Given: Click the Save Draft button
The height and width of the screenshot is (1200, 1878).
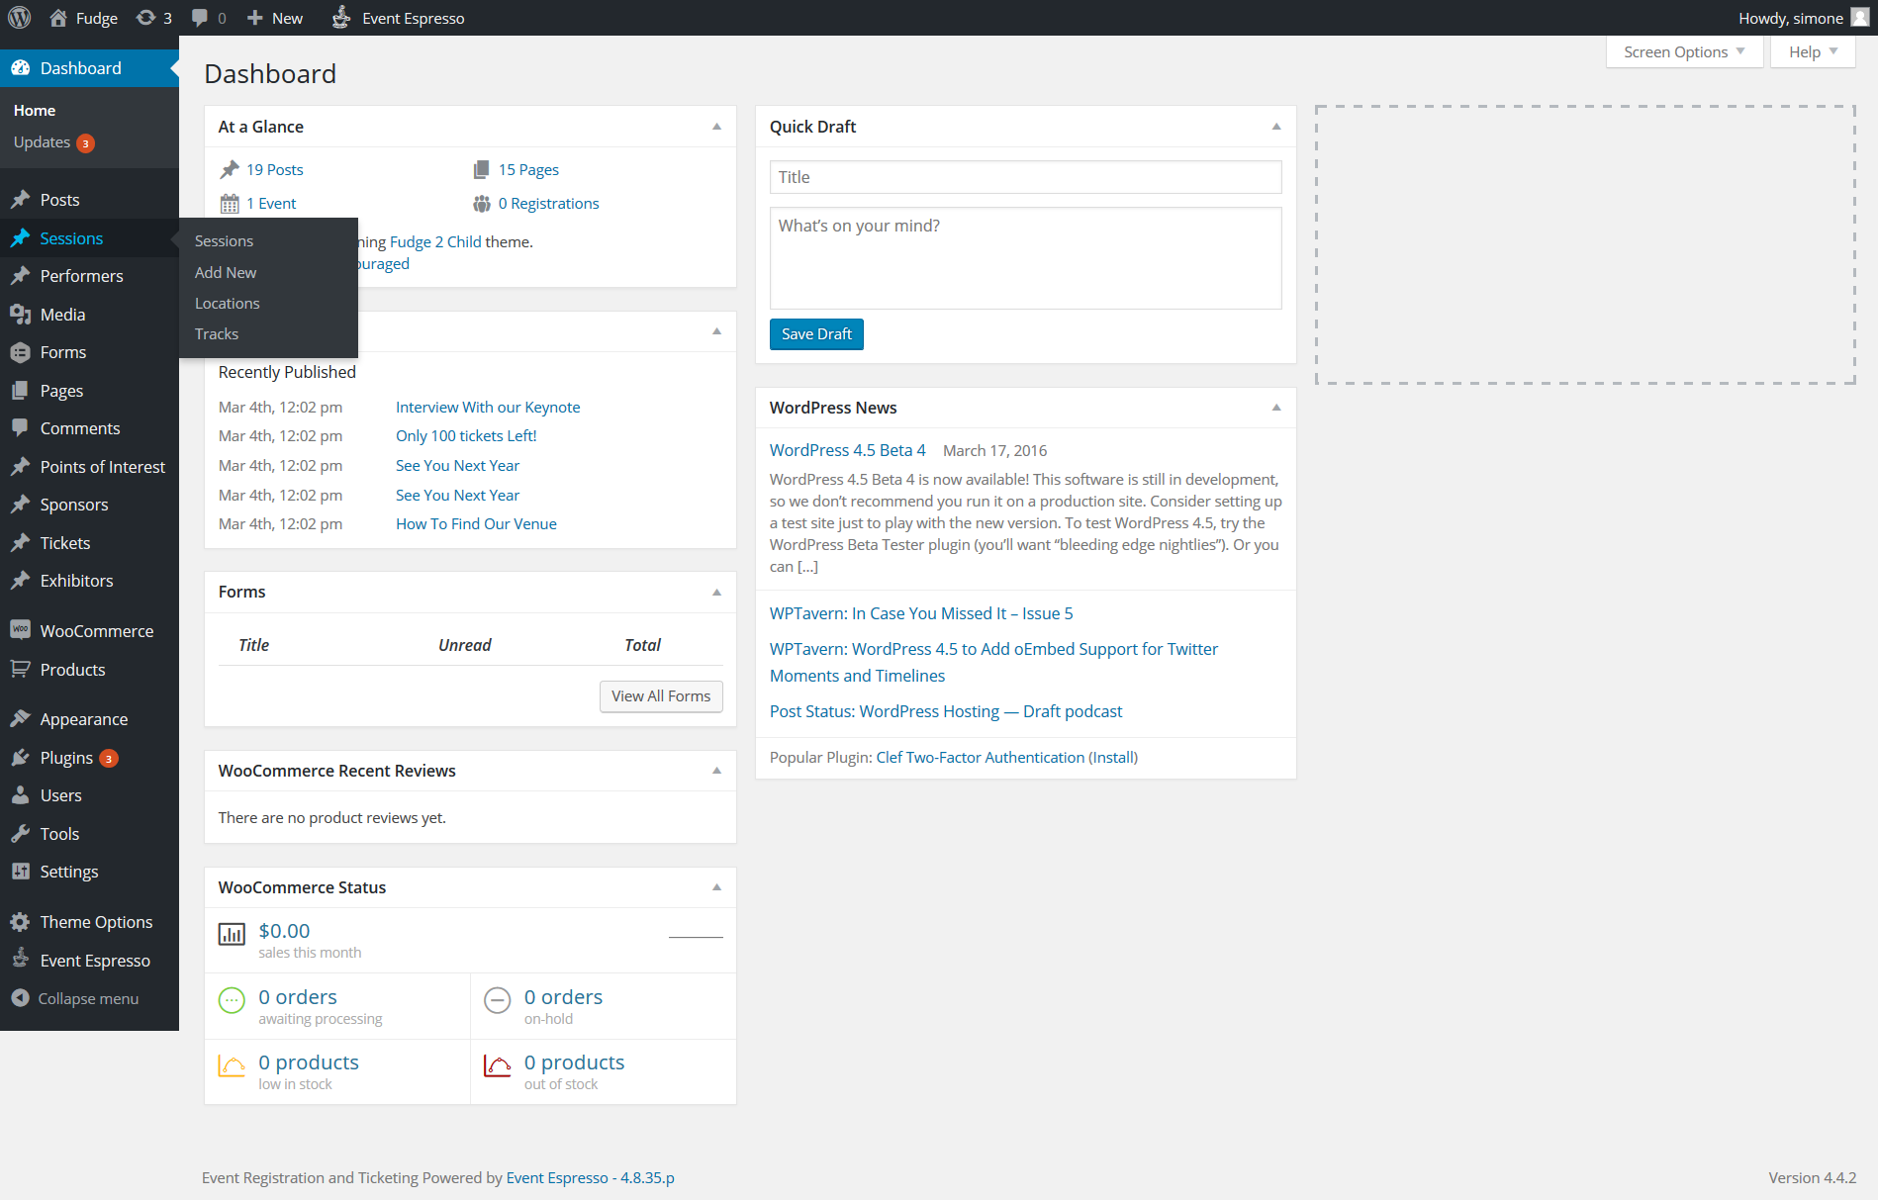Looking at the screenshot, I should [816, 334].
